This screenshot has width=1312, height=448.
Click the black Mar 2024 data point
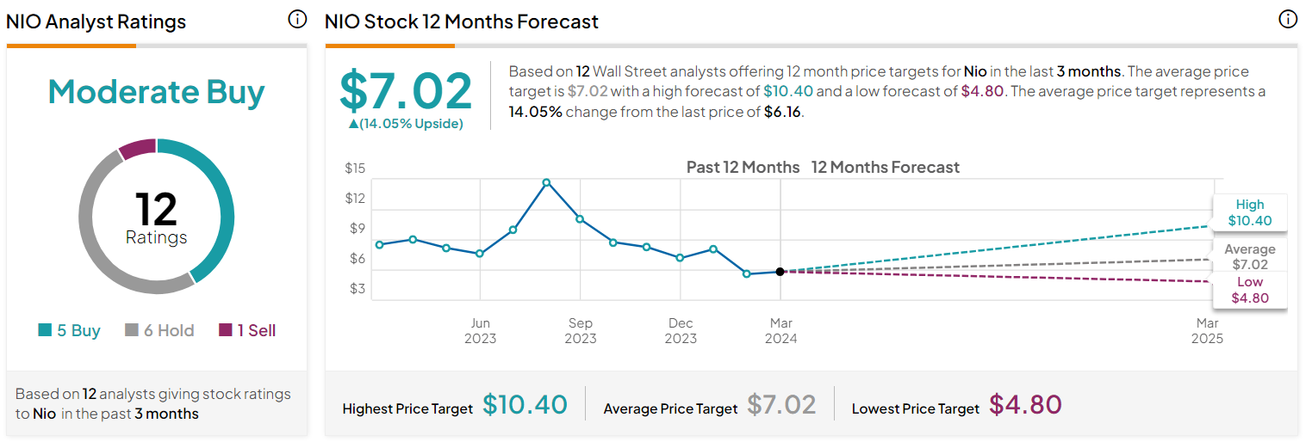pos(780,271)
